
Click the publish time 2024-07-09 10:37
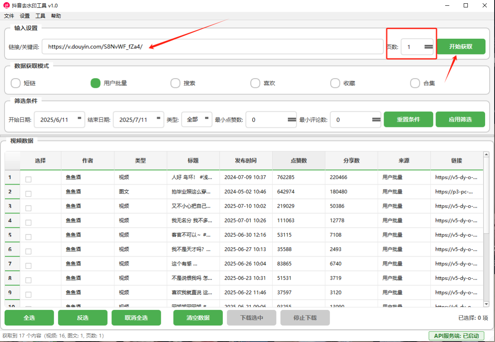point(245,178)
